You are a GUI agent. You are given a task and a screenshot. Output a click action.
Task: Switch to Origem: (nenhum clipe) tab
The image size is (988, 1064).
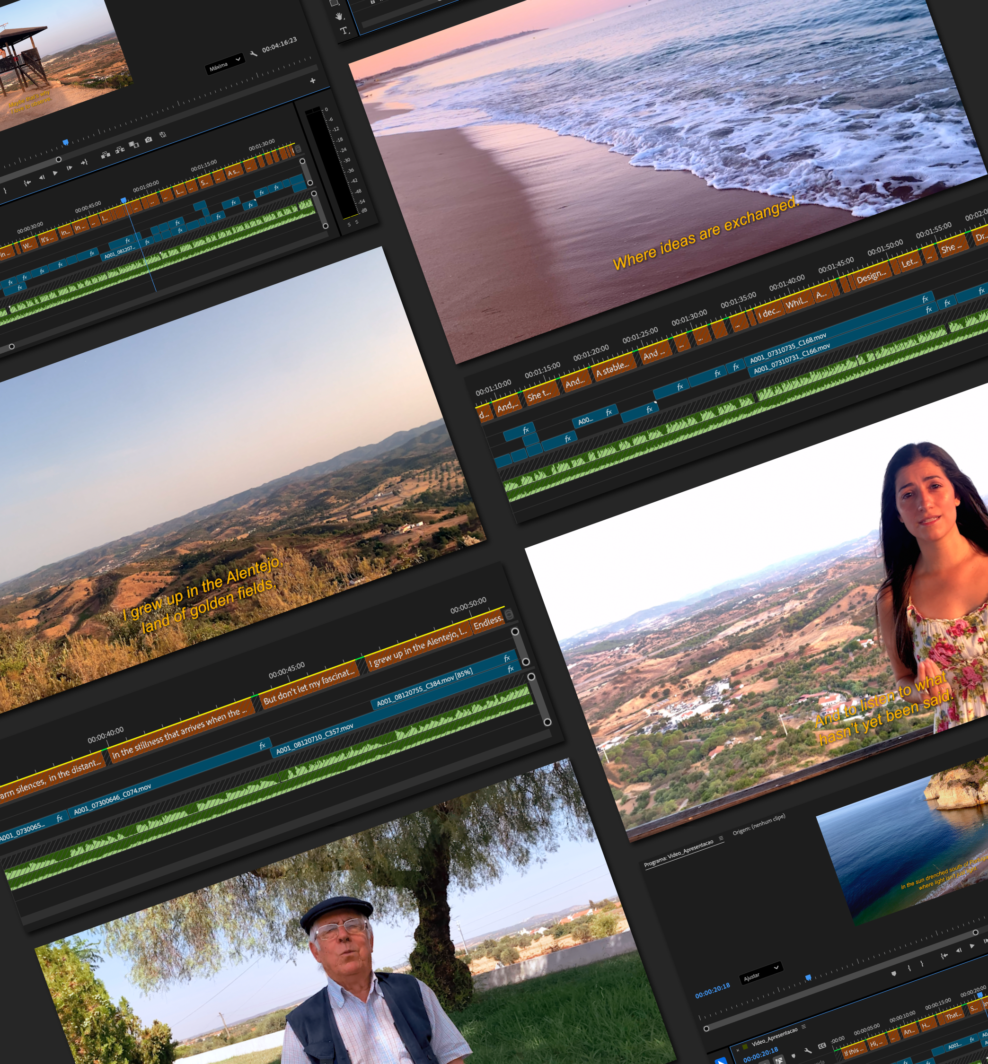[x=759, y=825]
